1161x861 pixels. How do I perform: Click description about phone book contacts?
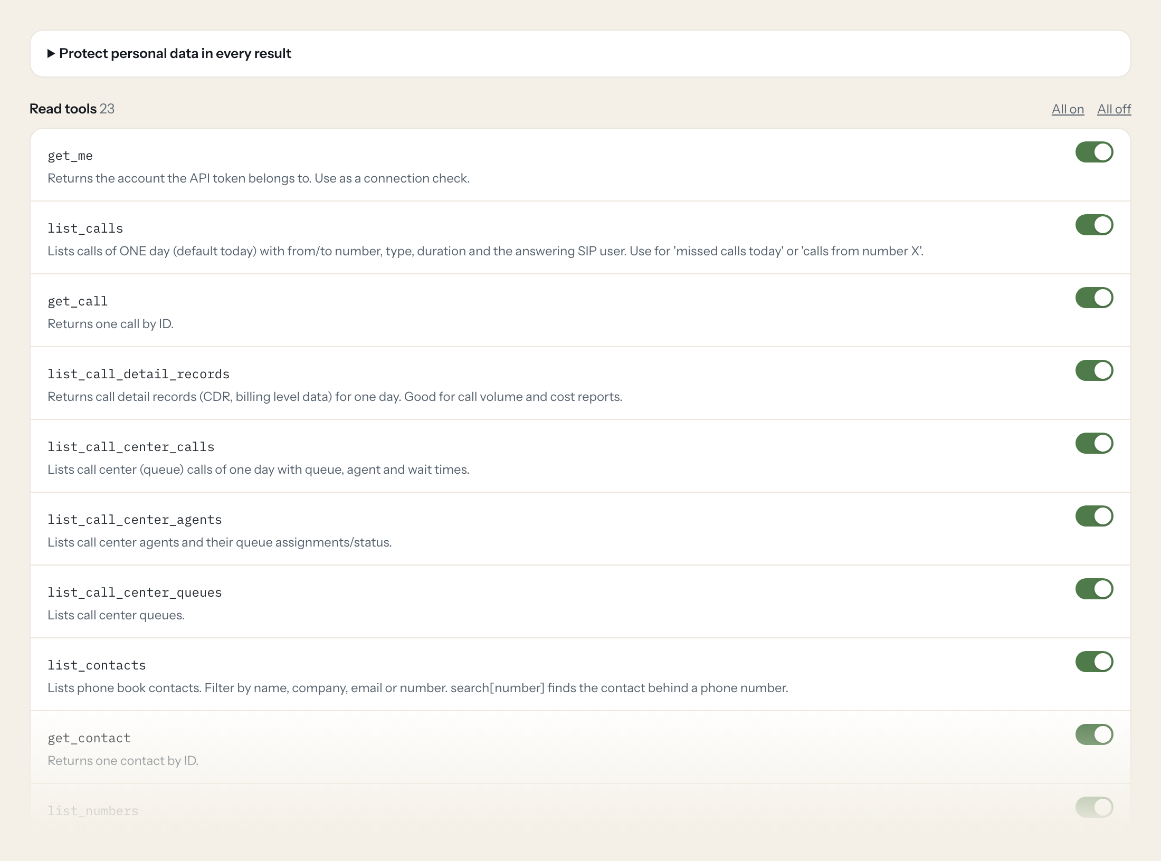pyautogui.click(x=418, y=688)
